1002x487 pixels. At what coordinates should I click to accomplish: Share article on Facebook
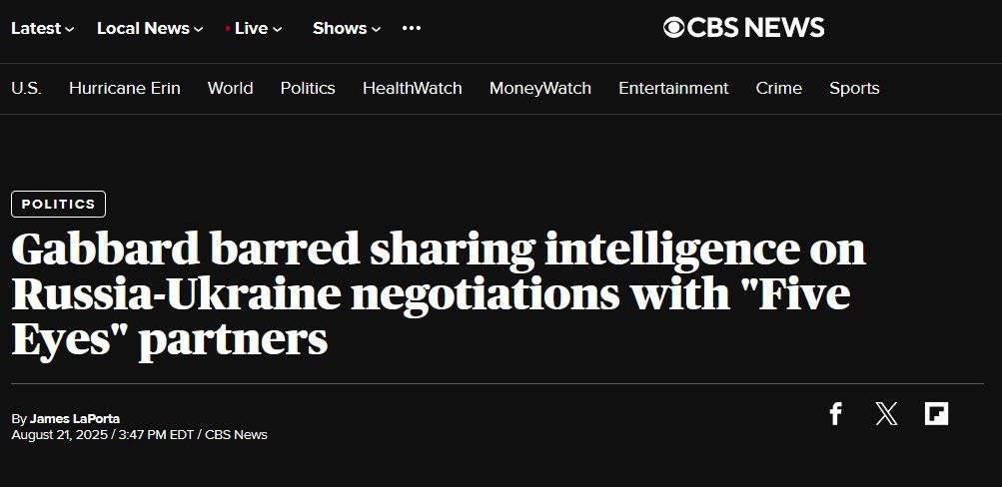836,413
